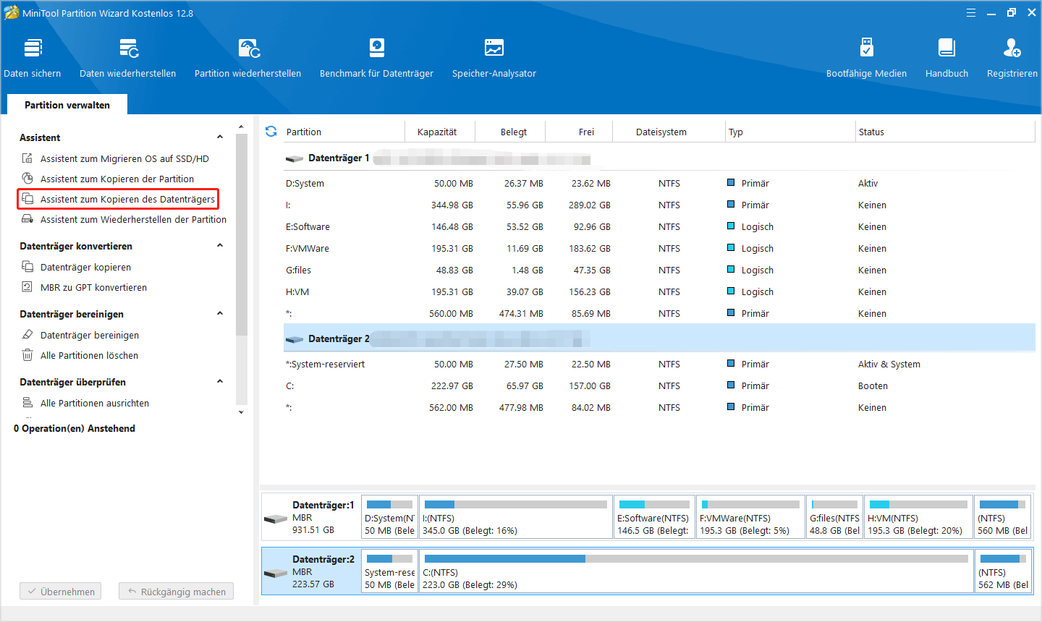Click the Datenträger 1 disk icon in list
Image resolution: width=1042 pixels, height=622 pixels.
coord(295,158)
